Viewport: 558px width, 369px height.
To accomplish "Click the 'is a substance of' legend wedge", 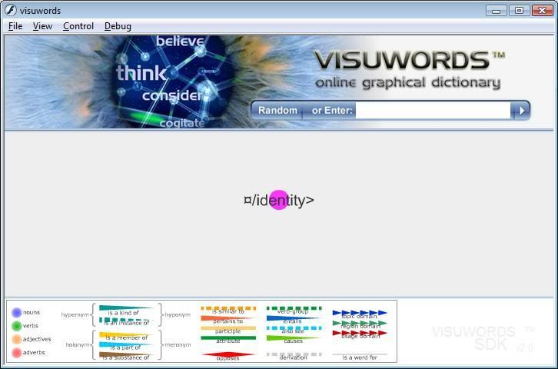I will pyautogui.click(x=125, y=354).
